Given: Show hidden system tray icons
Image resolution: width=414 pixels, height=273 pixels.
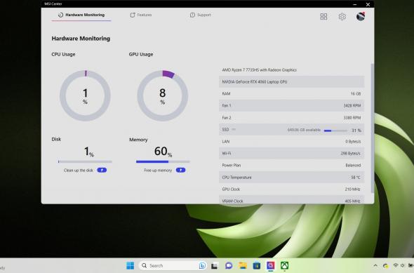Looking at the screenshot, I should [x=375, y=265].
